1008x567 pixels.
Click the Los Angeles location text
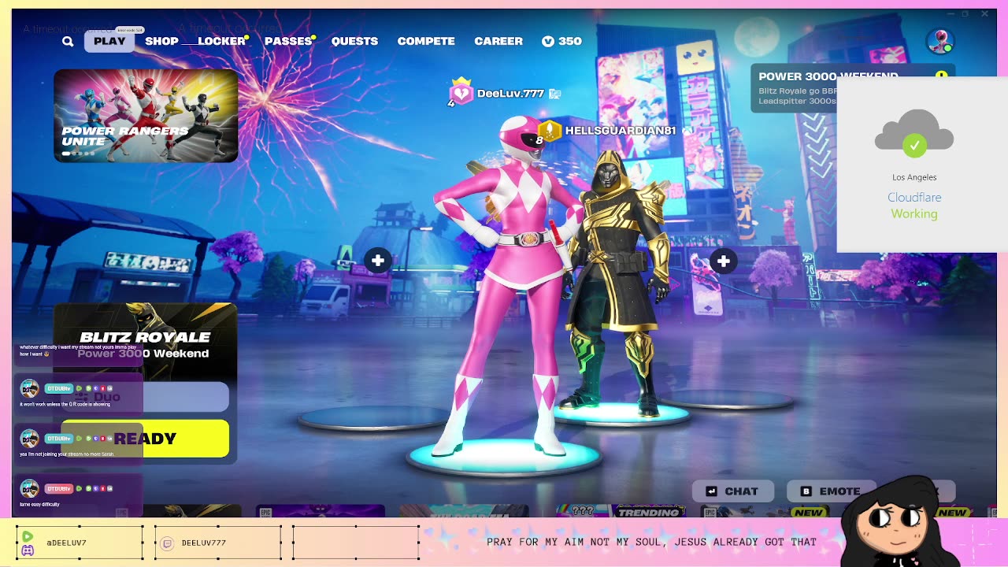click(x=914, y=177)
